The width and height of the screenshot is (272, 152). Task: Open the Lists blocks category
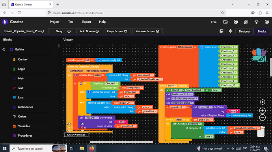pyautogui.click(x=30, y=97)
